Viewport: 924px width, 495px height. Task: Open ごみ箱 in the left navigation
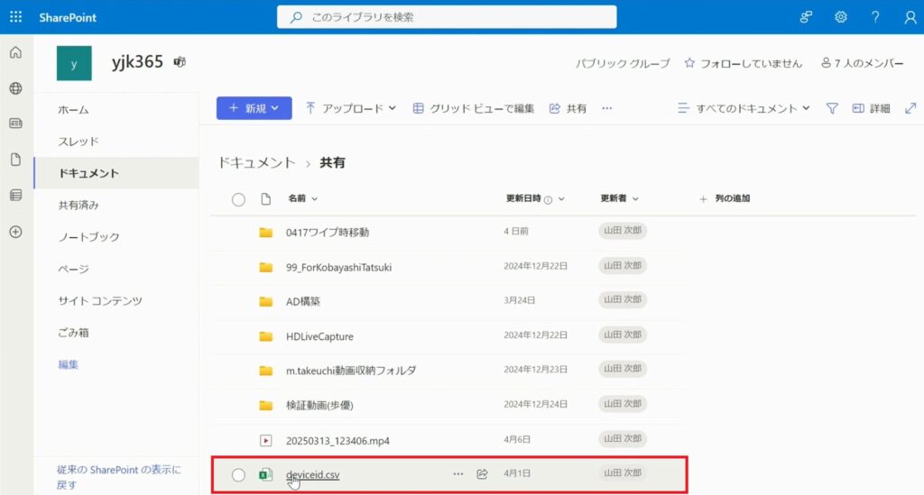tap(73, 333)
